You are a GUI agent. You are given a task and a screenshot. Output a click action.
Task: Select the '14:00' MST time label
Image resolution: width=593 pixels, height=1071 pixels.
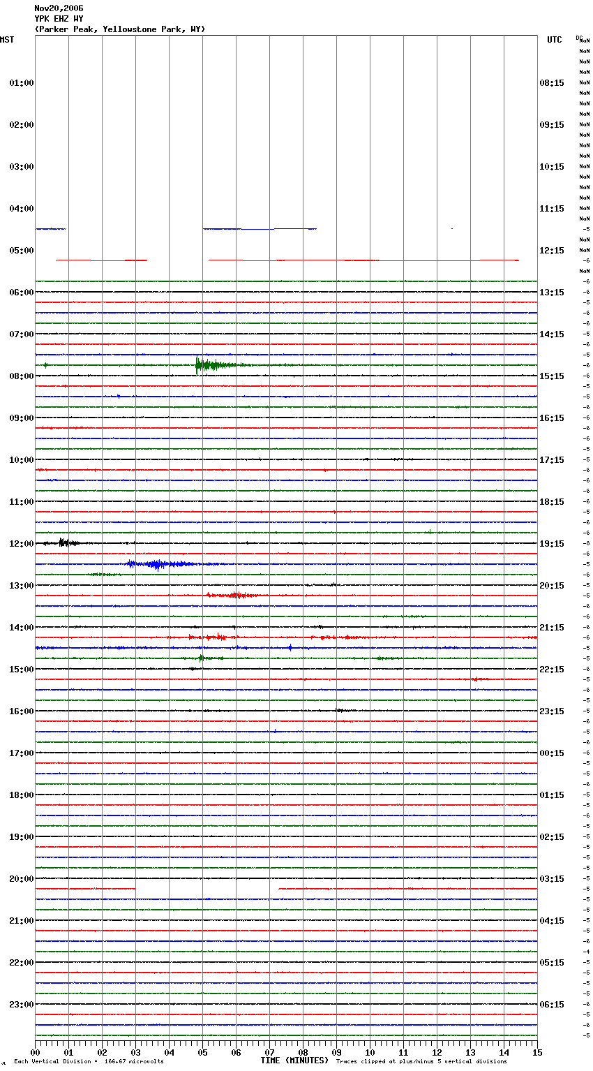pos(22,628)
